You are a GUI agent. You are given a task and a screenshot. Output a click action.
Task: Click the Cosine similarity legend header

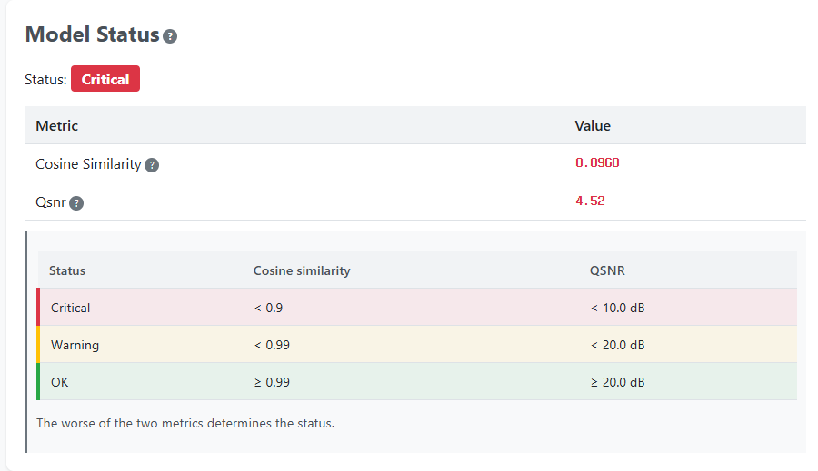tap(302, 270)
